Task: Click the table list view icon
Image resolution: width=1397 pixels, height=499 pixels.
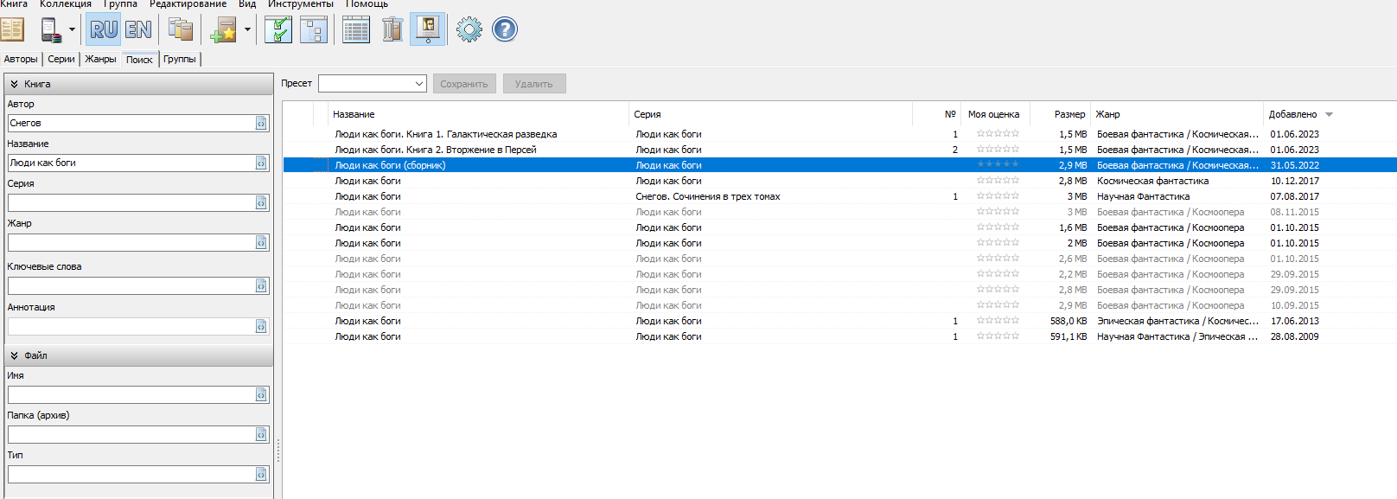Action: [x=355, y=29]
